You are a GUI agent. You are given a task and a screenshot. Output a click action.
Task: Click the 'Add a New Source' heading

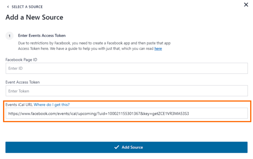pos(34,17)
